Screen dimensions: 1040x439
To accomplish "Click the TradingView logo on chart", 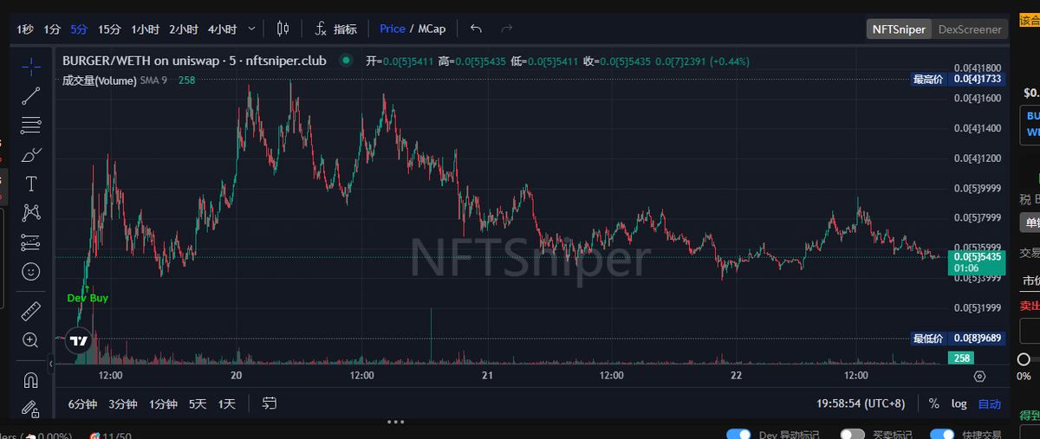I will (x=79, y=340).
